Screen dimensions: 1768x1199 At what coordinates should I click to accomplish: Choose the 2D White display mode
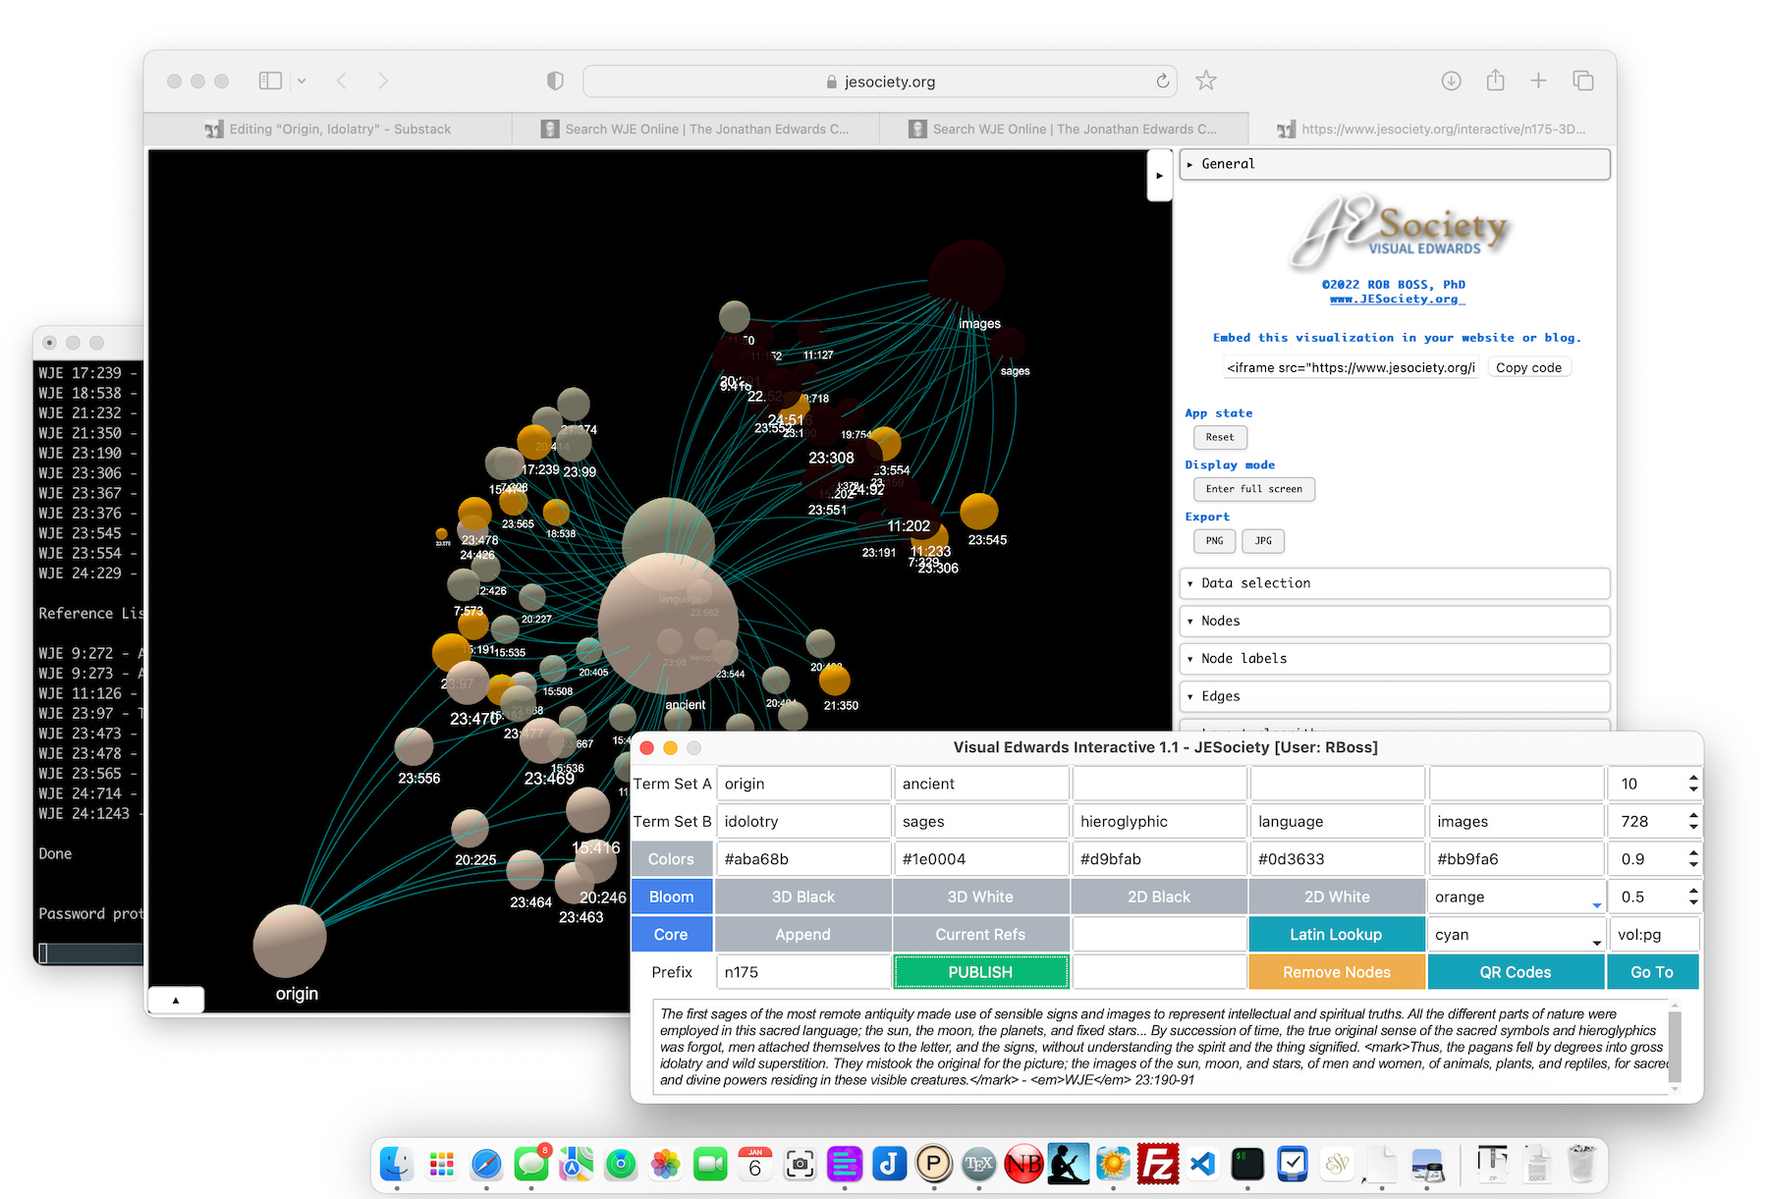pyautogui.click(x=1337, y=897)
